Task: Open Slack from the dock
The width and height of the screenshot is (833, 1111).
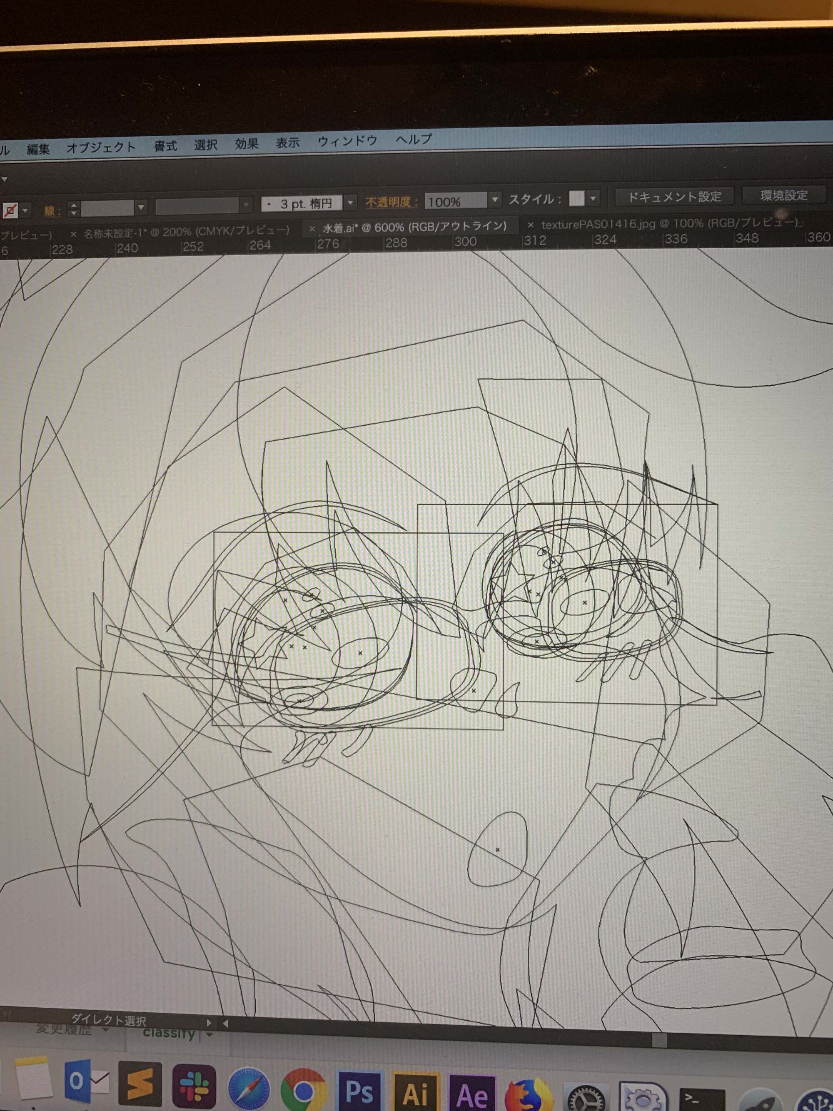Action: (x=195, y=1086)
